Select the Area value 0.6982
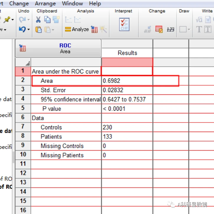Image resolution: width=214 pixels, height=214 pixels. point(127,81)
